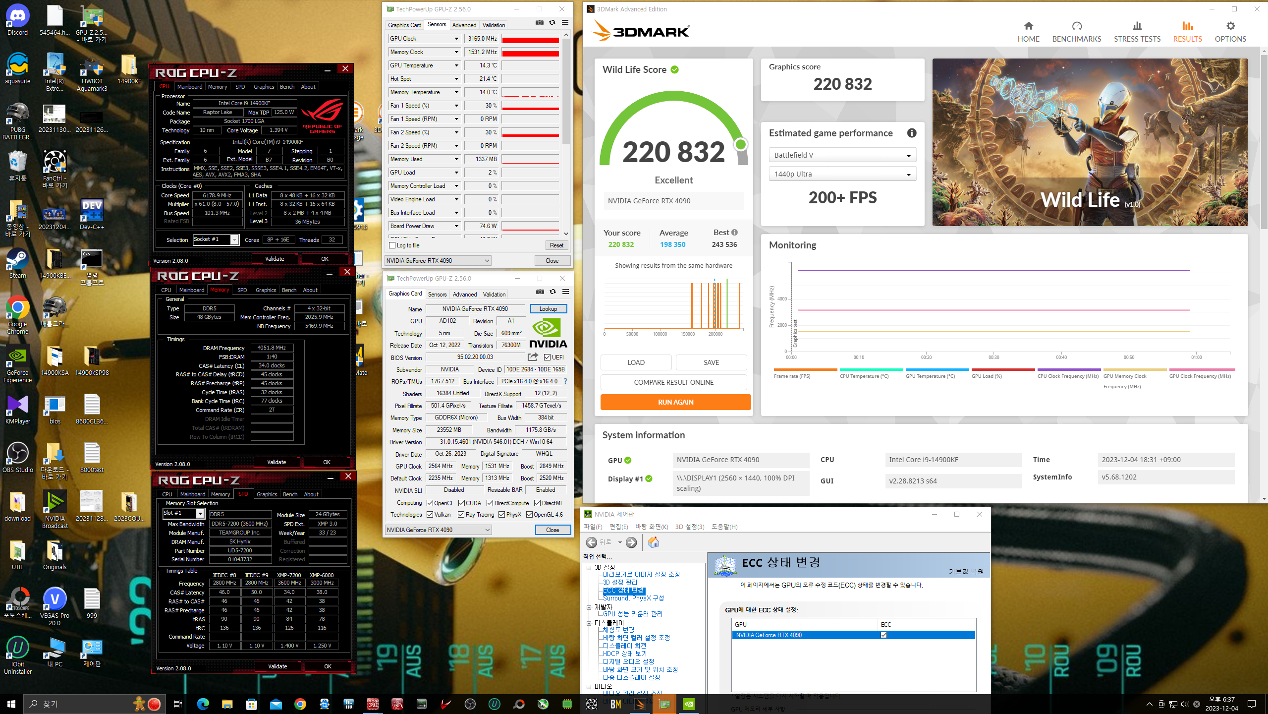
Task: Click the back arrow in NVIDIA Control Panel
Action: click(591, 542)
